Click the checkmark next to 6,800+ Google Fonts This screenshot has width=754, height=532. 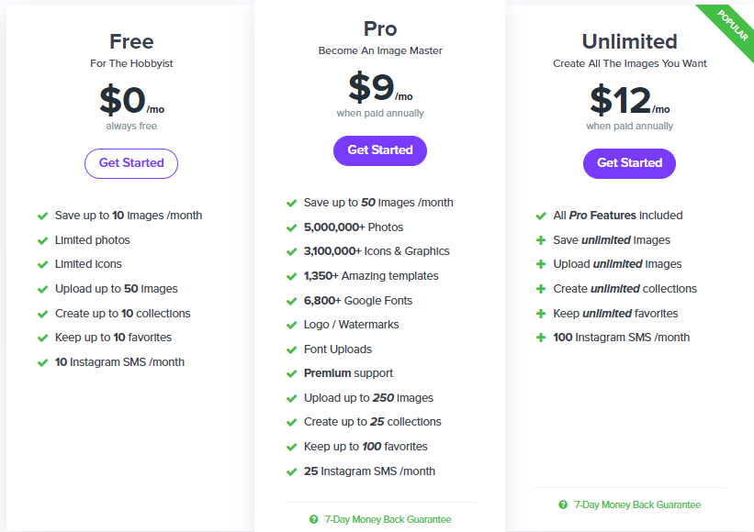point(291,300)
